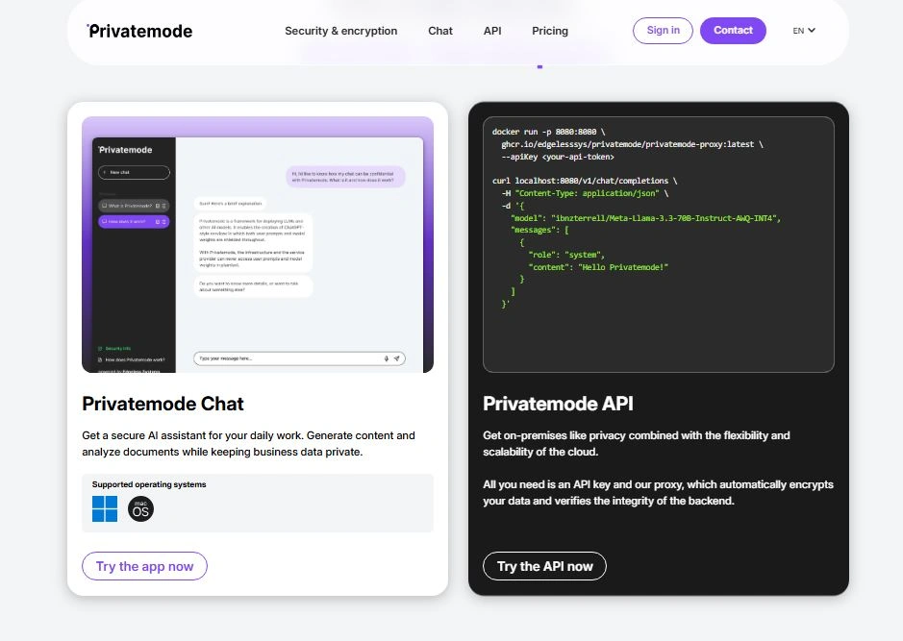This screenshot has width=903, height=641.
Task: Click the green Security info icon in the preview sidebar
Action: pyautogui.click(x=100, y=348)
